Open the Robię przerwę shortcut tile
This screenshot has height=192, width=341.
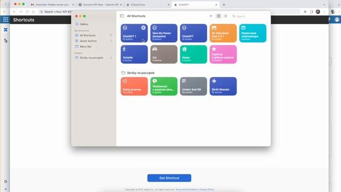[x=134, y=86]
